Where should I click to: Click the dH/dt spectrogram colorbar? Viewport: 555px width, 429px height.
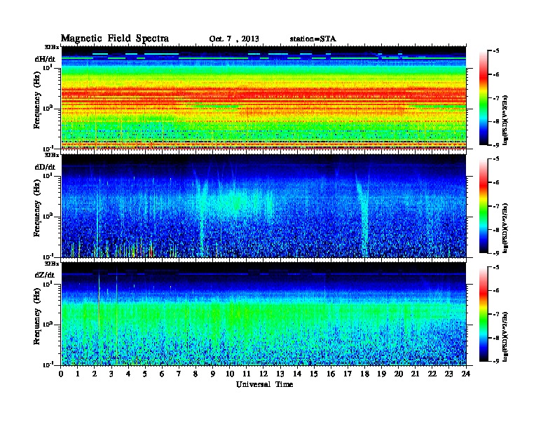pyautogui.click(x=484, y=98)
